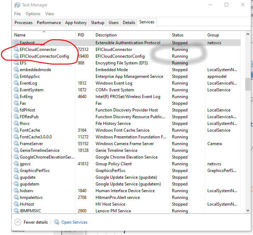Click the PID value 41812
Viewport: 253px width, 235px height.
(x=83, y=164)
